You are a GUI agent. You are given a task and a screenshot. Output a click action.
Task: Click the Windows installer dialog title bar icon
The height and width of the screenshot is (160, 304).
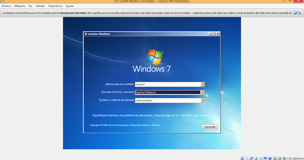pos(85,34)
